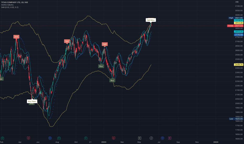244x144 pixels.
Task: Click the blue dividend D icon before Aug
Action: 50,138
